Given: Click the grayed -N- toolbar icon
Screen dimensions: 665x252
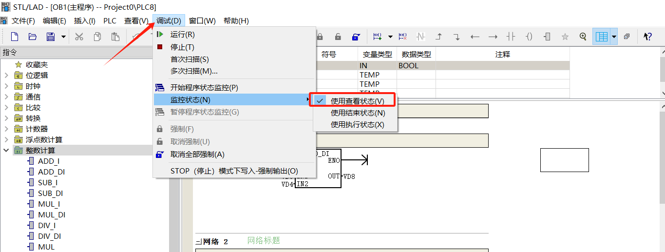Looking at the screenshot, I should pyautogui.click(x=421, y=37).
